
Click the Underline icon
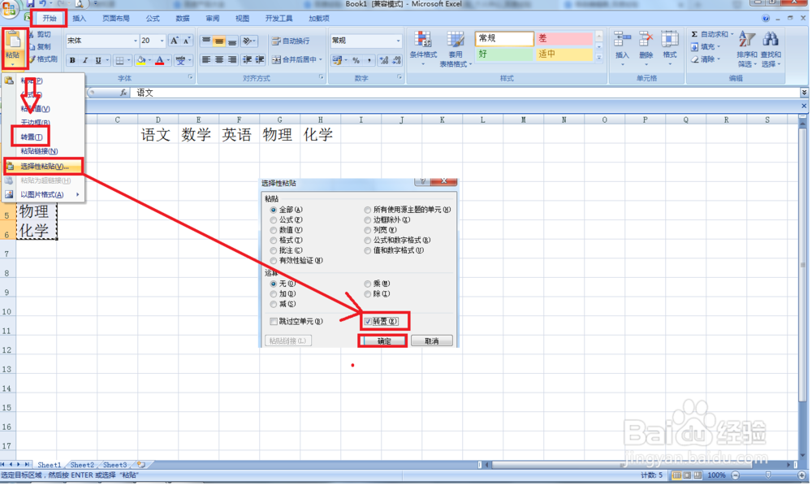click(x=98, y=61)
